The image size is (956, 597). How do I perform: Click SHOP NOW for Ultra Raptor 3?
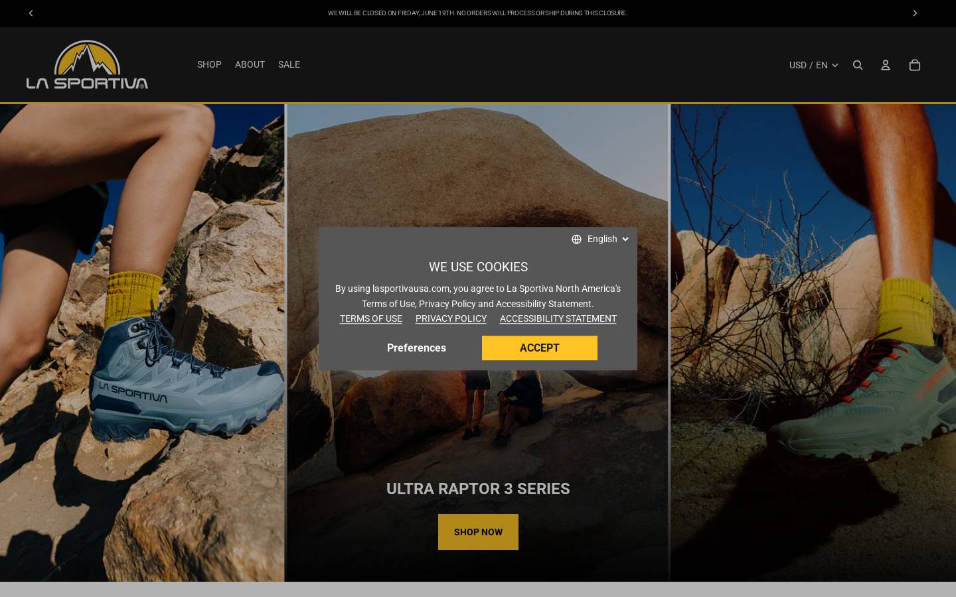[478, 532]
